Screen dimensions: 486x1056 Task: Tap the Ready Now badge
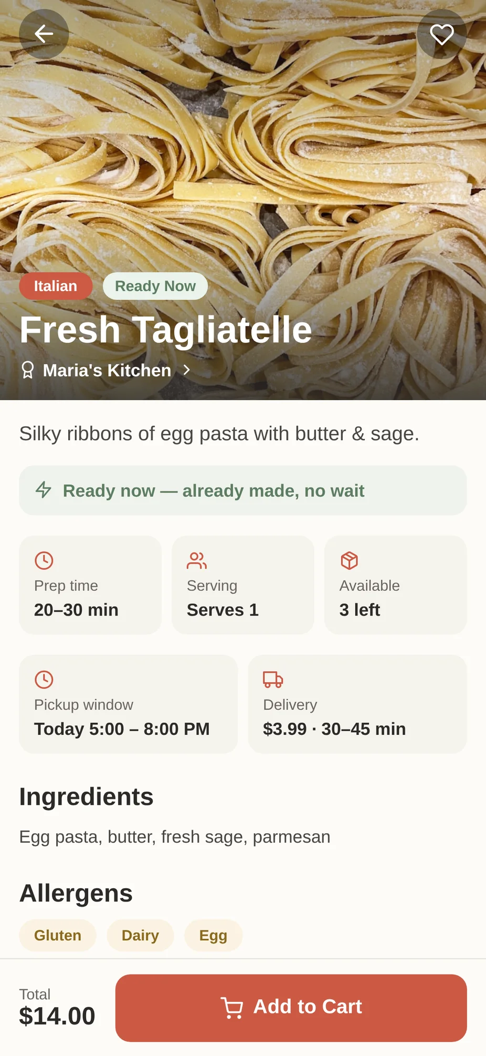pyautogui.click(x=155, y=286)
